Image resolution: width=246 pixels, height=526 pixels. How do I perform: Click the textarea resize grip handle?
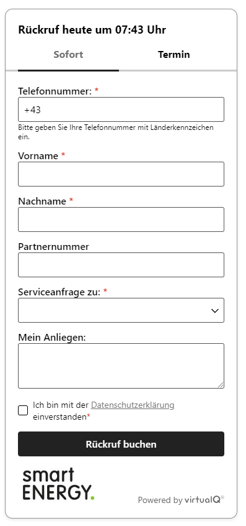point(221,385)
